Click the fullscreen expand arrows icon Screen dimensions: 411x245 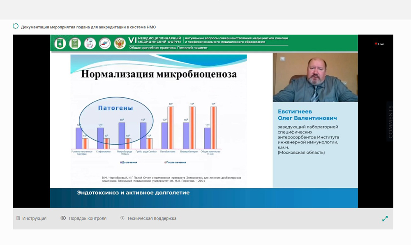click(385, 219)
